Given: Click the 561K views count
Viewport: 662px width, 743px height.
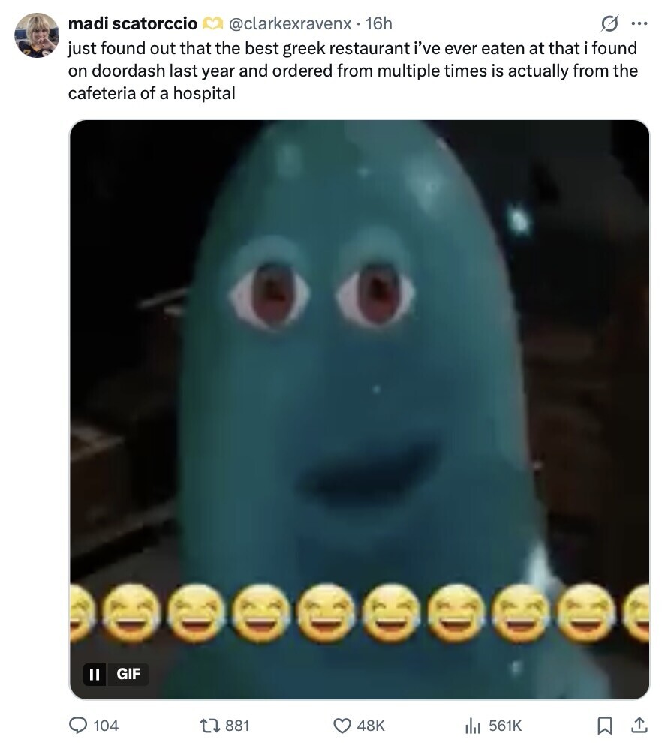Looking at the screenshot, I should pos(504,726).
